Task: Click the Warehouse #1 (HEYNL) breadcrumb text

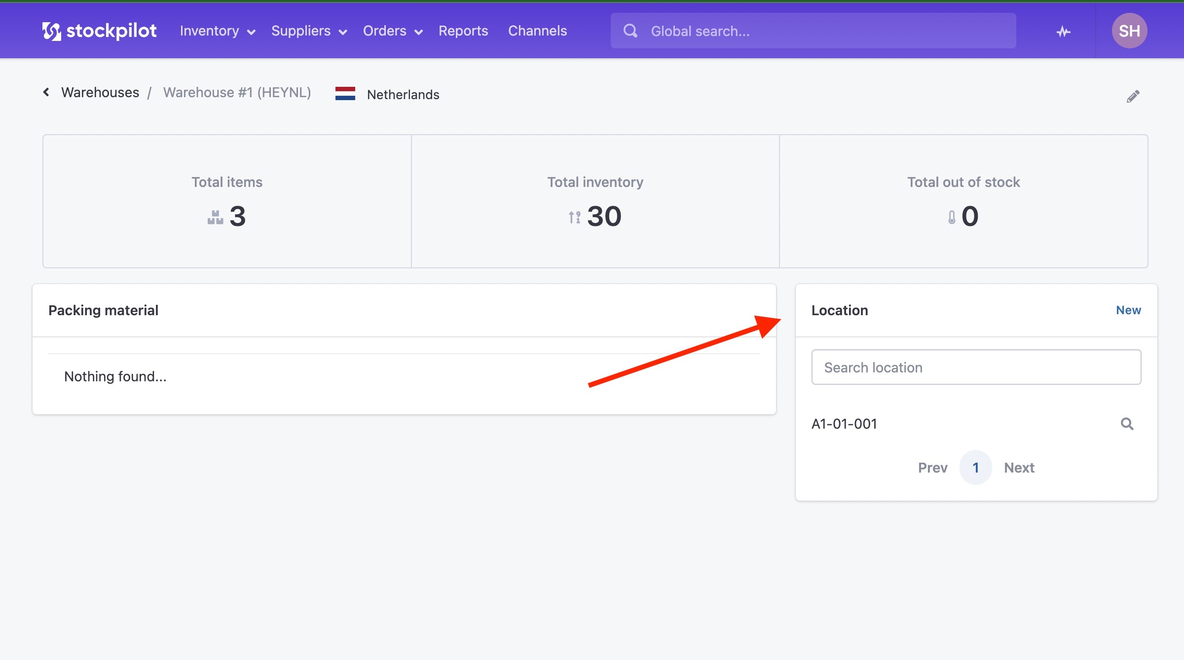Action: 237,92
